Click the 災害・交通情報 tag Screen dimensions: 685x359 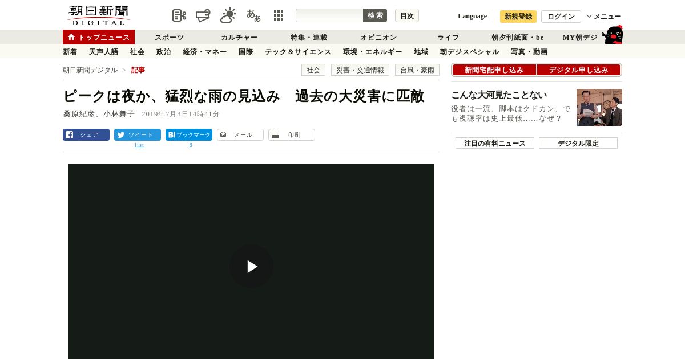coord(360,70)
